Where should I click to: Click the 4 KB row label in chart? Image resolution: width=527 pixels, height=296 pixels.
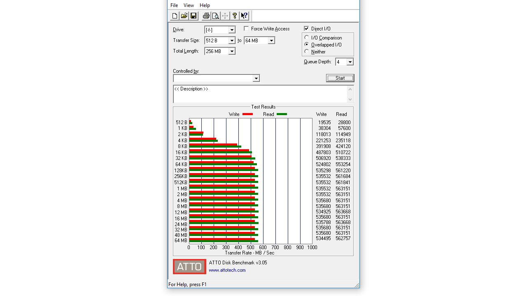coord(182,141)
